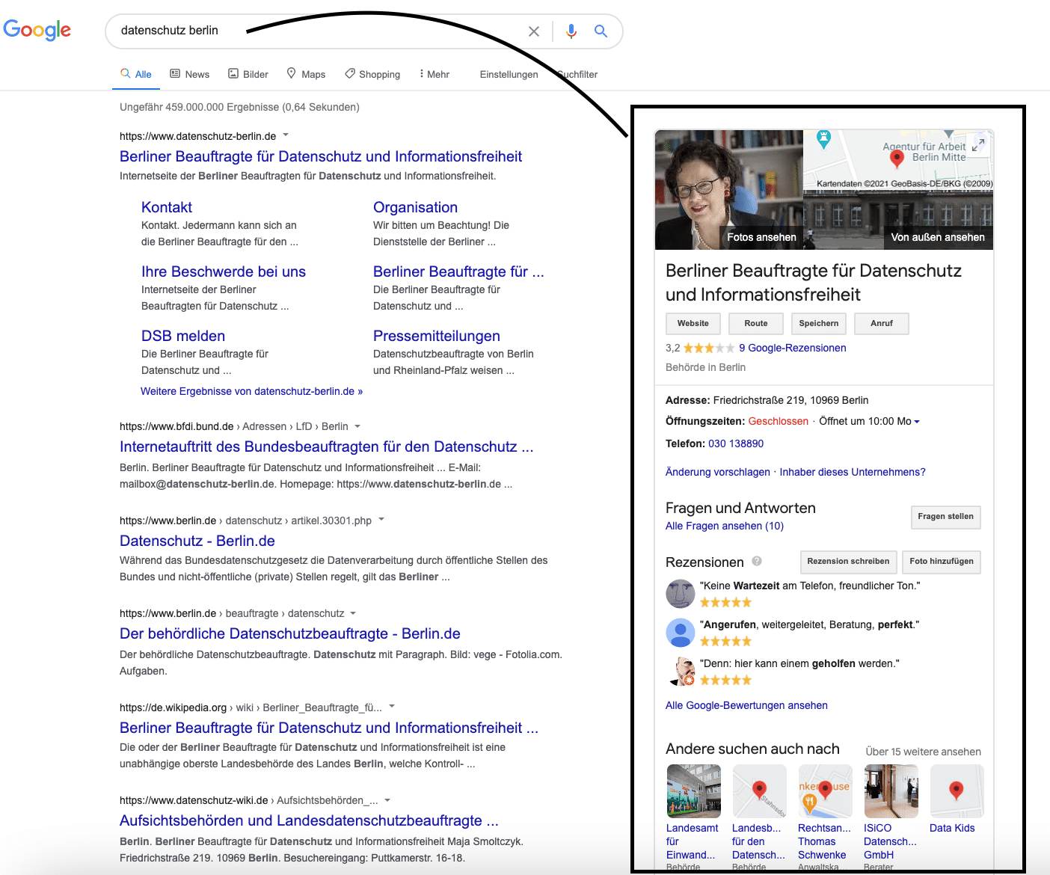Open the Mehr menu
Screen dimensions: 1050x875
[x=434, y=74]
